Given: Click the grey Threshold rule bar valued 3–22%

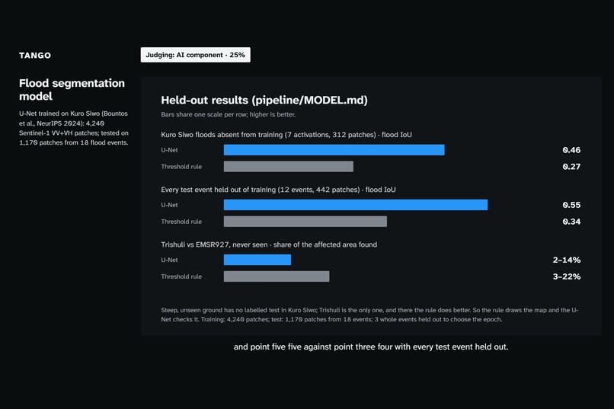Looking at the screenshot, I should point(277,276).
